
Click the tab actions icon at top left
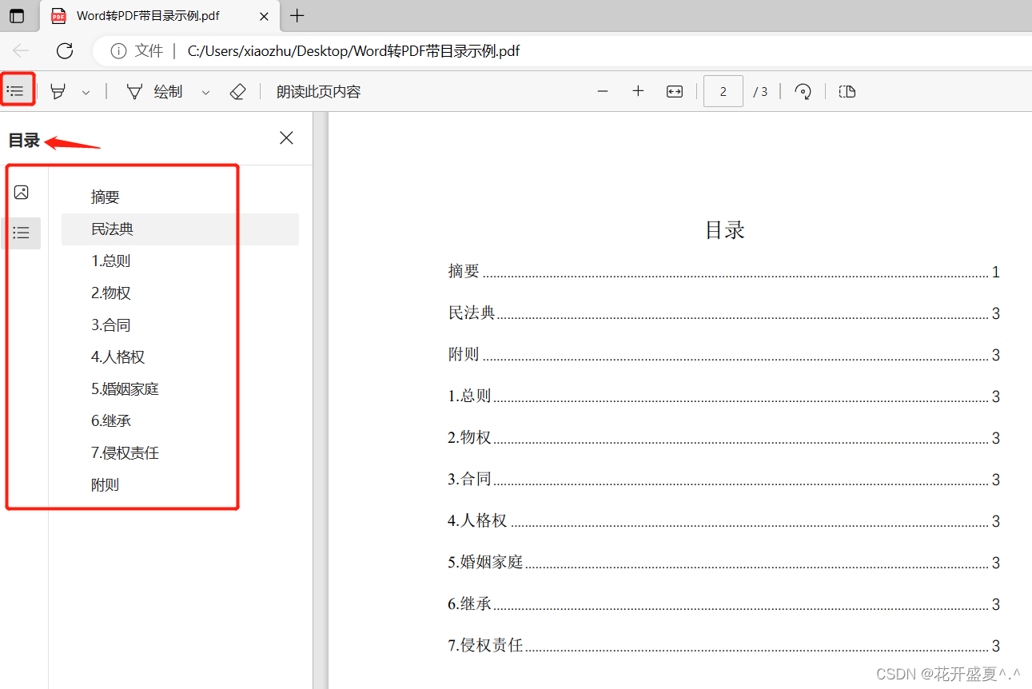pos(17,16)
